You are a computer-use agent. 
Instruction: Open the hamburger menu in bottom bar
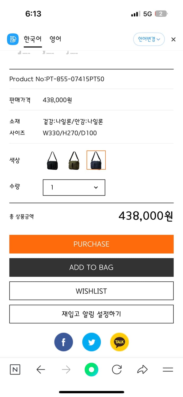[x=168, y=369]
